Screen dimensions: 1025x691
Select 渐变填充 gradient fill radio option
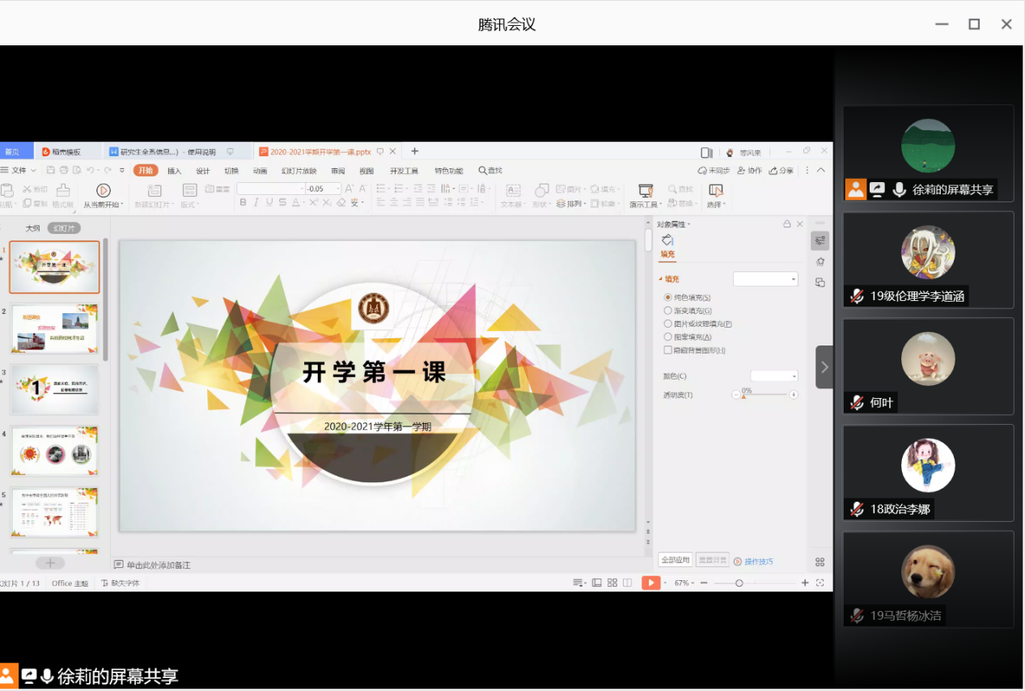pos(668,311)
